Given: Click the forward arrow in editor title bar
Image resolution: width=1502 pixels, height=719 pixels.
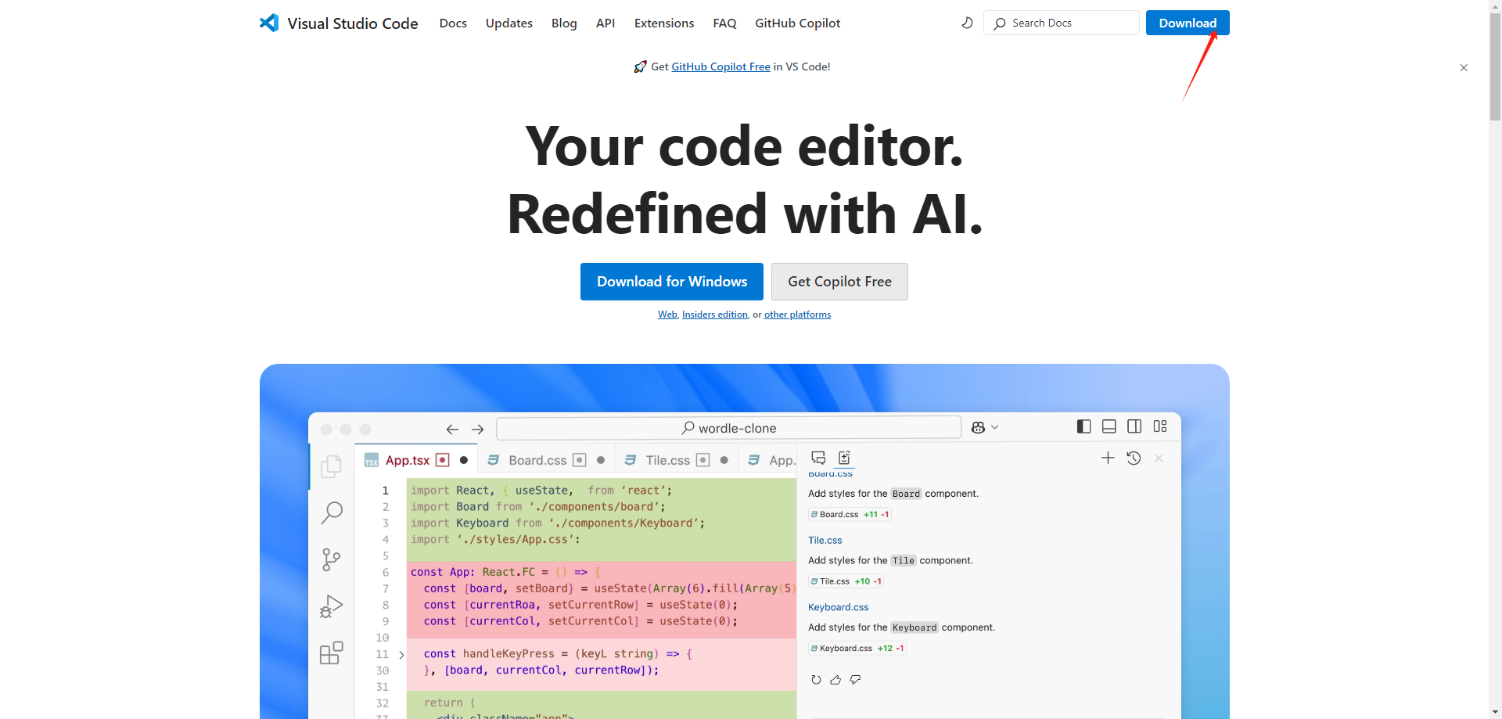Looking at the screenshot, I should (478, 429).
